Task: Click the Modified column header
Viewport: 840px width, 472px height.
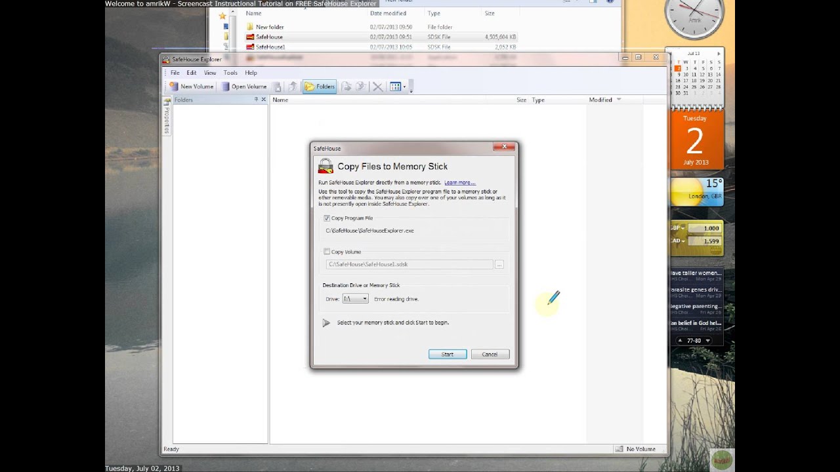Action: tap(600, 100)
